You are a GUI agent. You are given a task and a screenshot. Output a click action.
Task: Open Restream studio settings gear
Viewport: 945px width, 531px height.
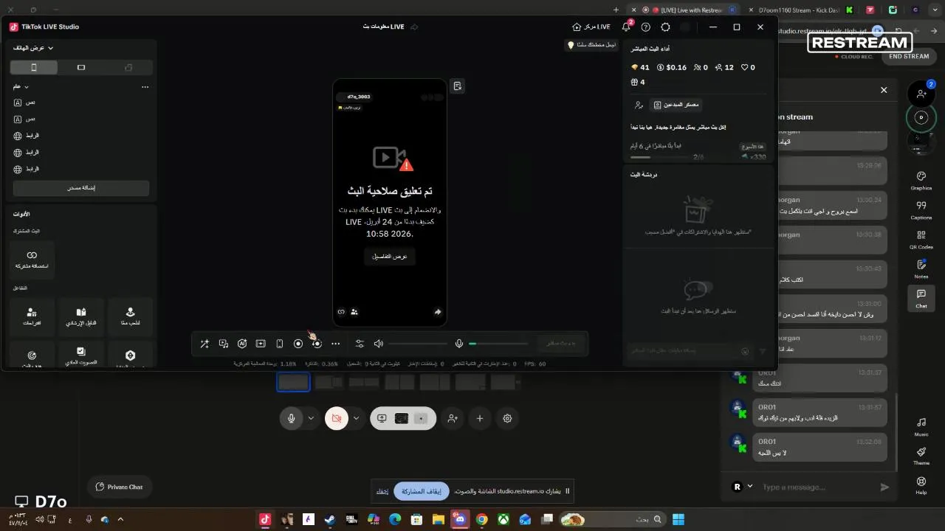click(x=507, y=418)
